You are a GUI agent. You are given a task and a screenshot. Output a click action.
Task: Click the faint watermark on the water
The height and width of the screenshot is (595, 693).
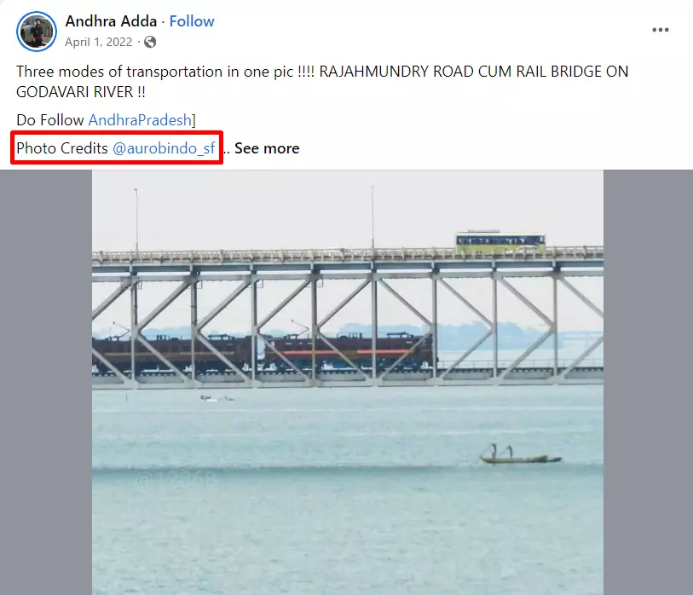point(176,480)
